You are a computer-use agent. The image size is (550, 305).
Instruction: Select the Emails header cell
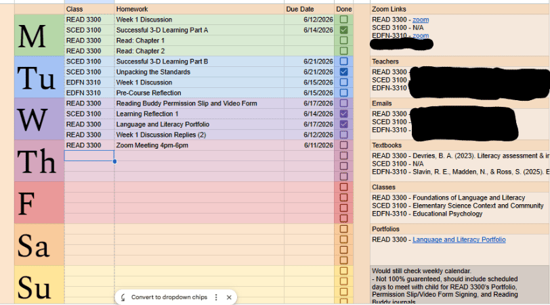coord(460,103)
